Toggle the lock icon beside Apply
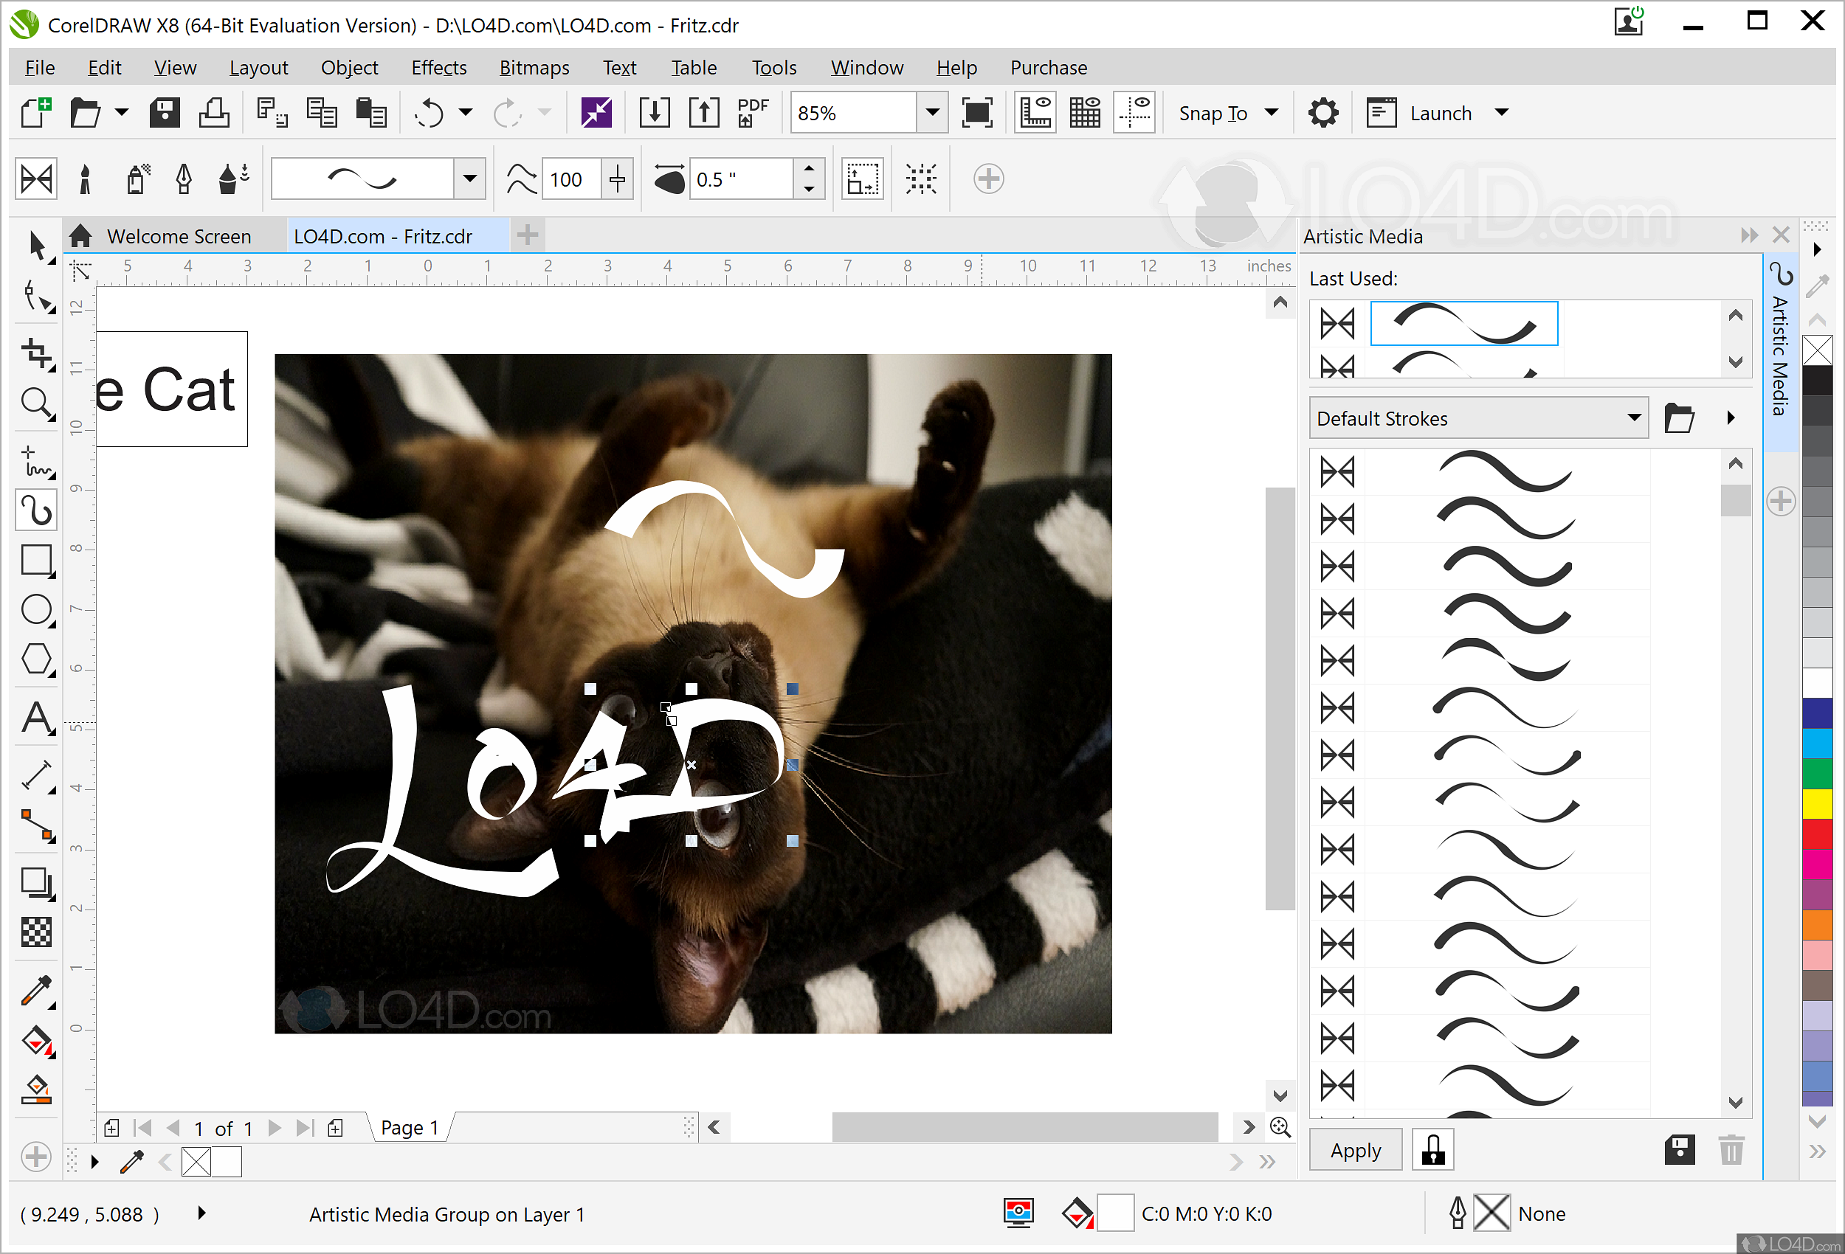The width and height of the screenshot is (1845, 1254). [1432, 1150]
